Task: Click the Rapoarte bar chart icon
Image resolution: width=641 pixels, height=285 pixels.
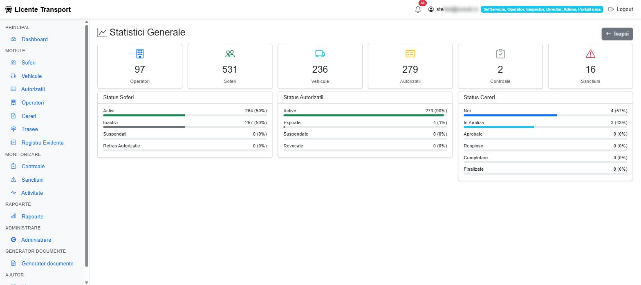Action: 13,216
